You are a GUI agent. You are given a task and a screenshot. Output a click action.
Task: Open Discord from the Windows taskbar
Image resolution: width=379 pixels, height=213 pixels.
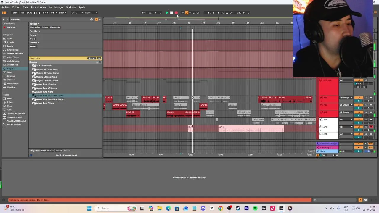(x=203, y=208)
